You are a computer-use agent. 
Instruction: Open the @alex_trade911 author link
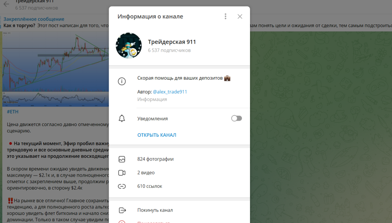(x=170, y=92)
